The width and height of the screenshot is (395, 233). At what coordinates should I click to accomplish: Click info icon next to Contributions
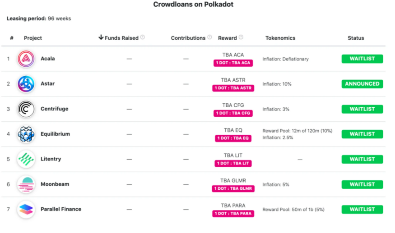pyautogui.click(x=209, y=37)
